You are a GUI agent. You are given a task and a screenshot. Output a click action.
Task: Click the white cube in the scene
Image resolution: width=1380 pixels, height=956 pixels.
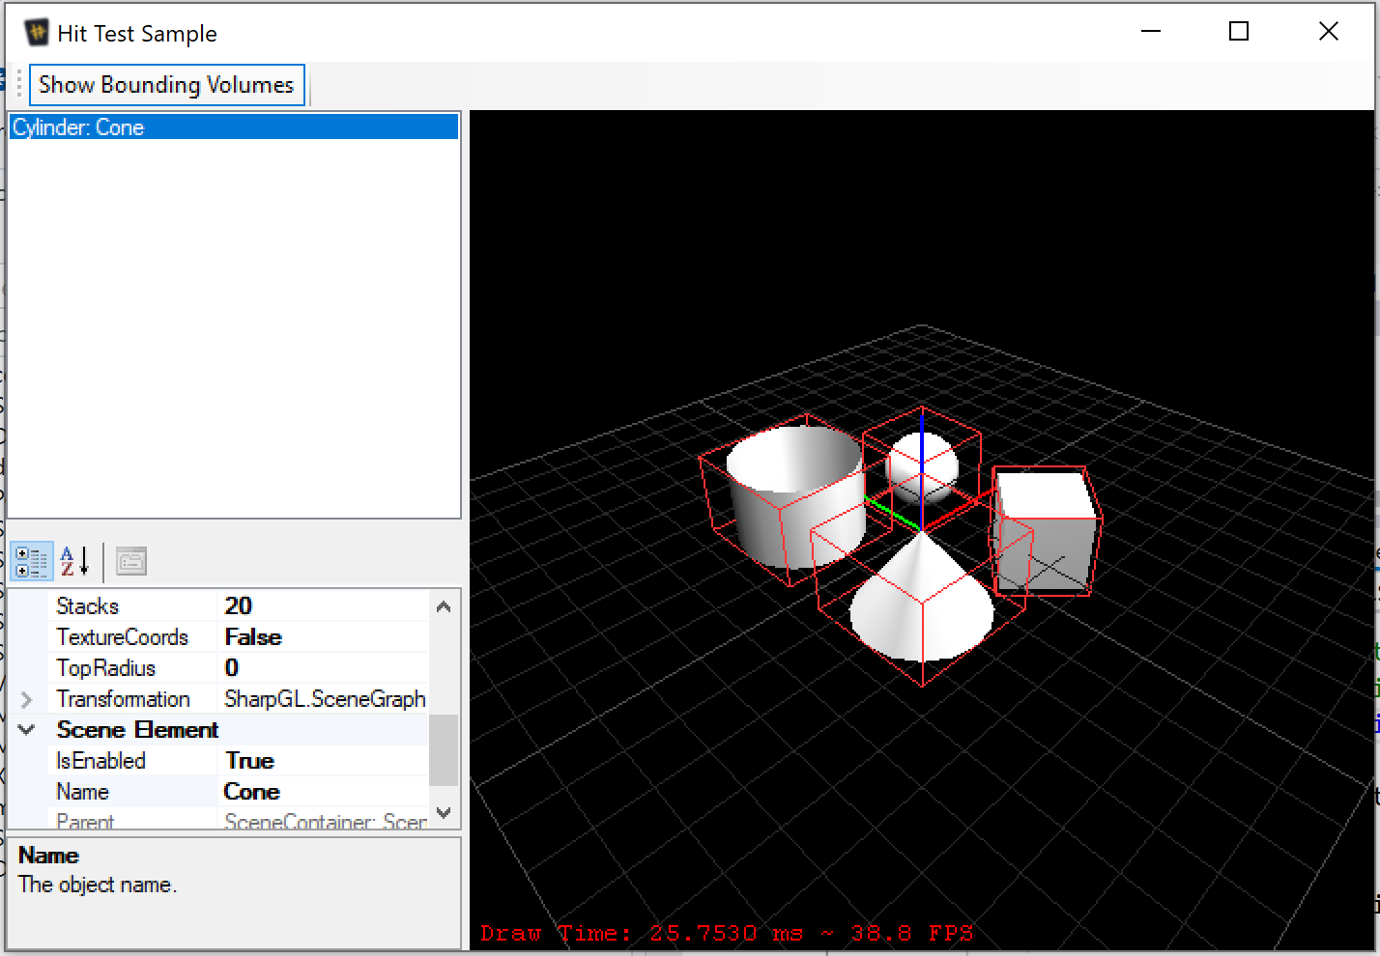click(1047, 531)
